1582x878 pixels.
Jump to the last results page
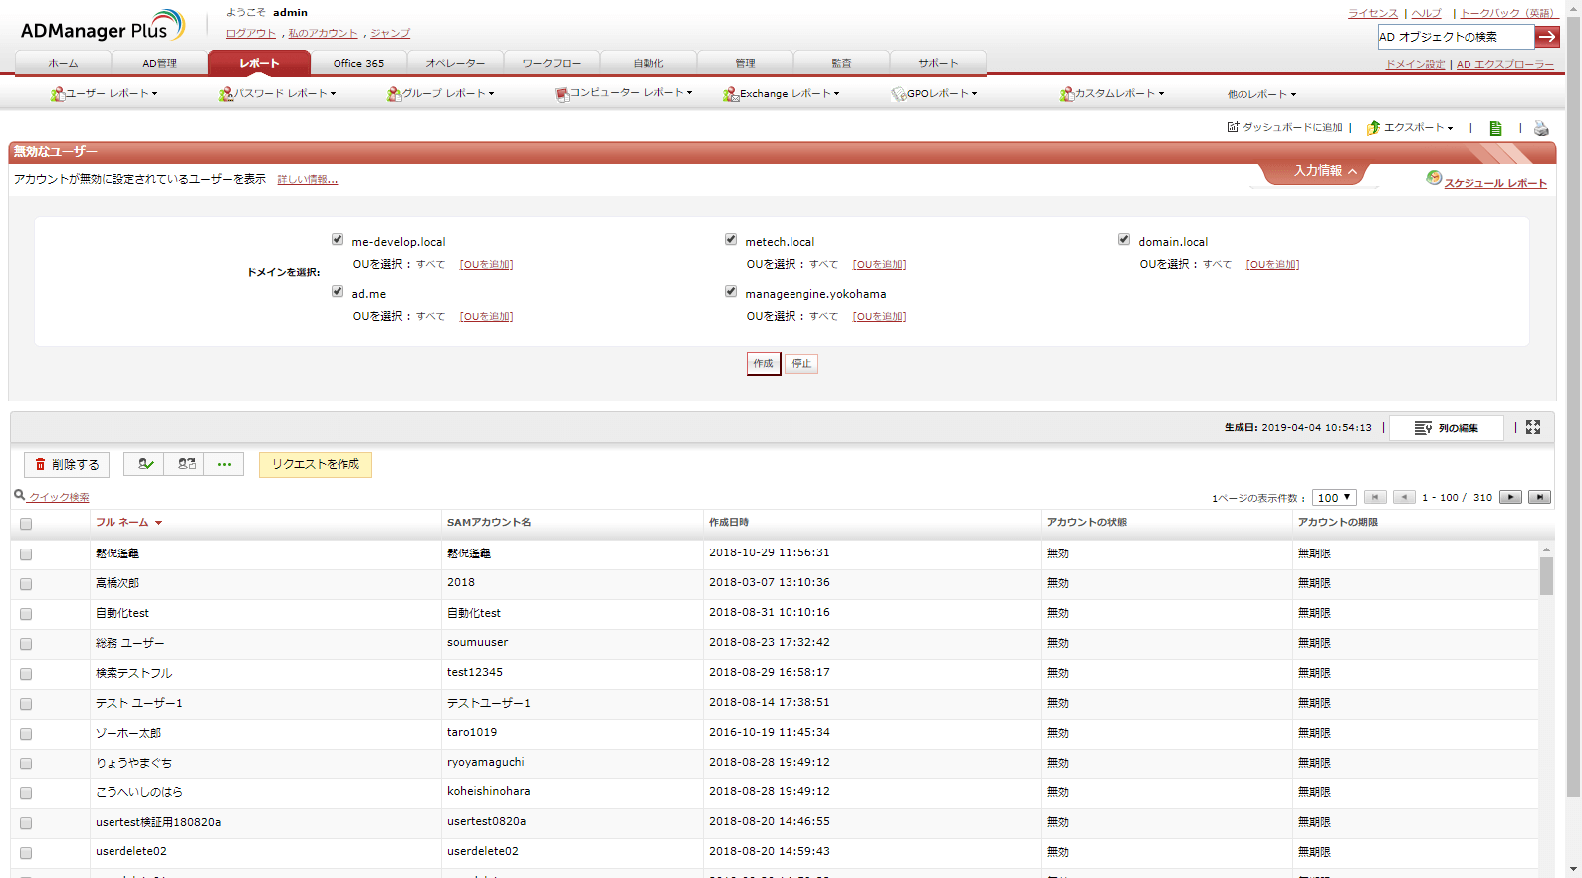[x=1539, y=497]
